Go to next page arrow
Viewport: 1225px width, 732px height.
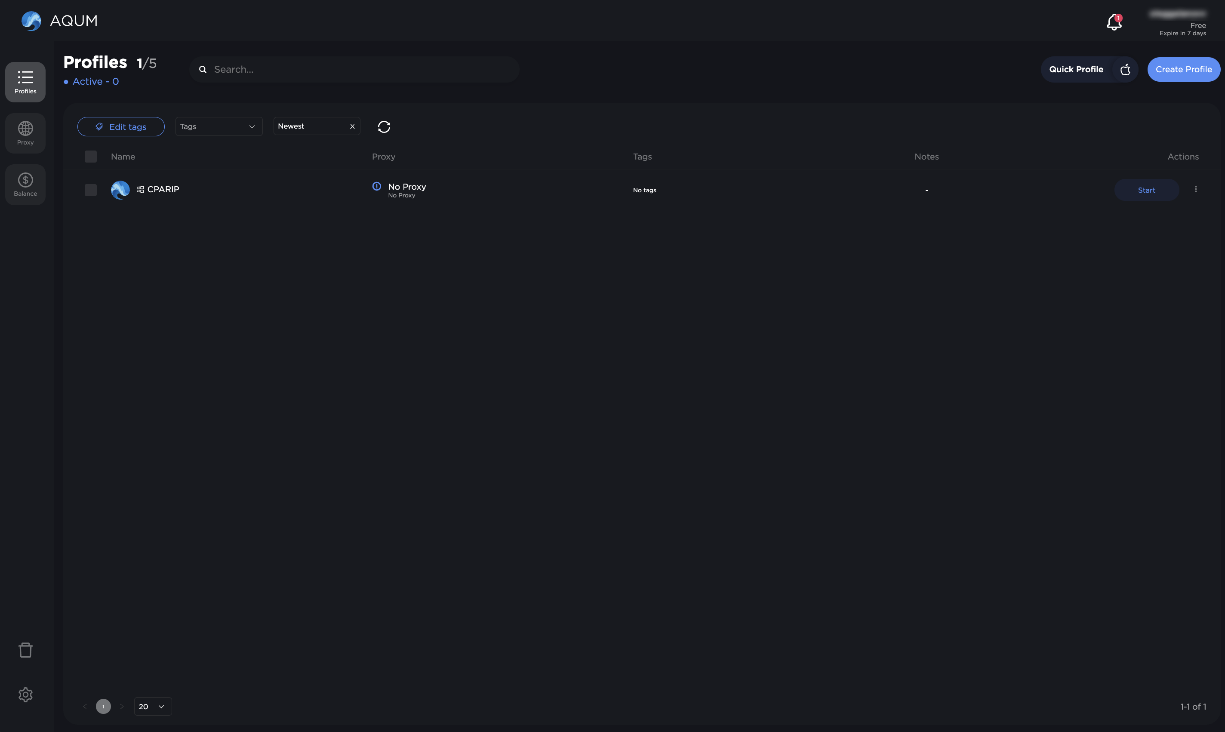coord(122,706)
